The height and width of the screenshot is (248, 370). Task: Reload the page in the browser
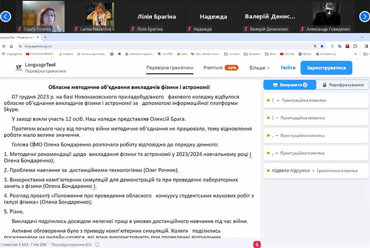[x=11, y=46]
